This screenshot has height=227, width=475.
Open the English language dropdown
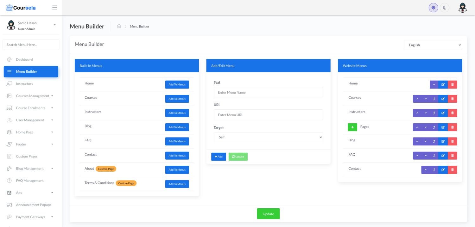click(x=433, y=45)
